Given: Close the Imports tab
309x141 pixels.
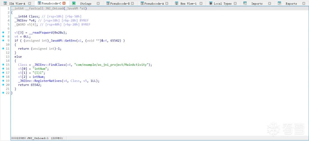Looking at the screenshot, I should 270,3.
